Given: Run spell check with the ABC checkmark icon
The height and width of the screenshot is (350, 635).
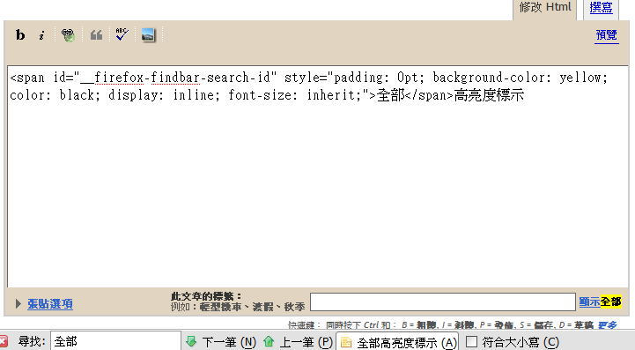Looking at the screenshot, I should tap(122, 34).
